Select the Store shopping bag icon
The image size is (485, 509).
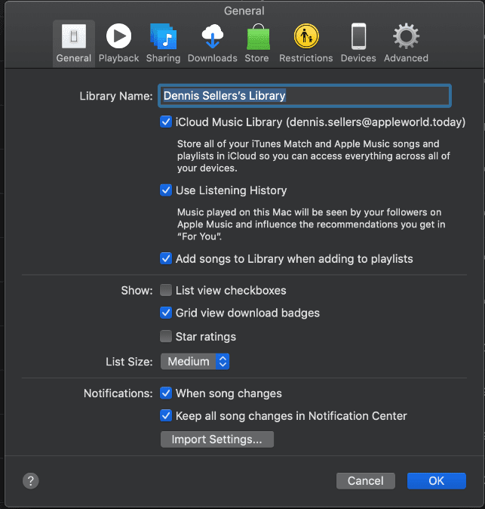pyautogui.click(x=256, y=36)
